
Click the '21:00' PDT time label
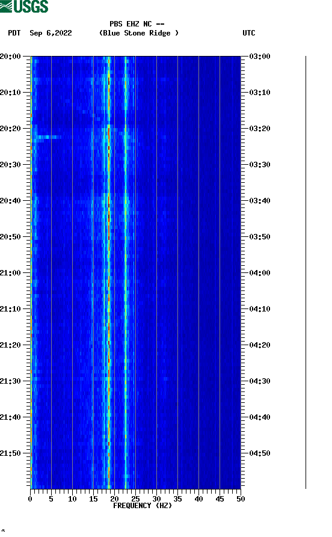[10, 273]
